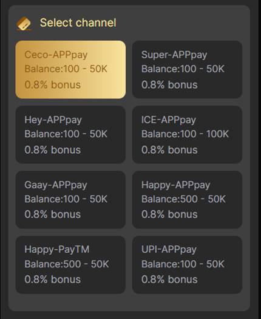Click the Balance:500 - 50K line under Happy-PayTM
The height and width of the screenshot is (319, 261).
[x=67, y=264]
